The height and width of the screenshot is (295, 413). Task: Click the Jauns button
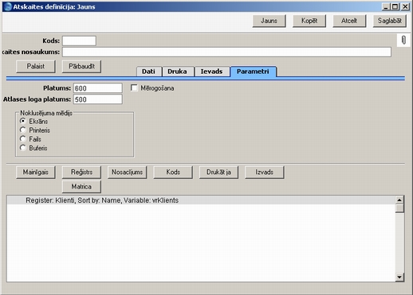coord(269,21)
